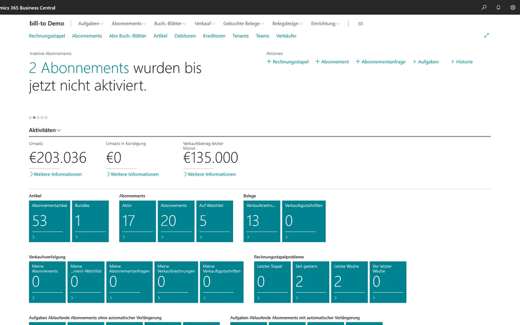Collapse the Aktivitäten section chevron
The height and width of the screenshot is (325, 520).
coord(59,130)
